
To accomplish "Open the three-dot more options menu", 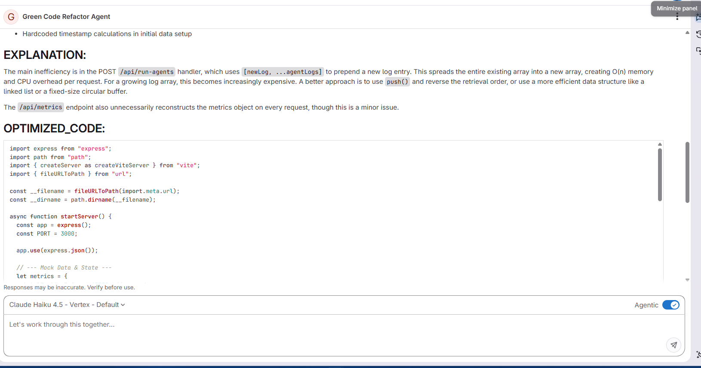I will pyautogui.click(x=677, y=17).
